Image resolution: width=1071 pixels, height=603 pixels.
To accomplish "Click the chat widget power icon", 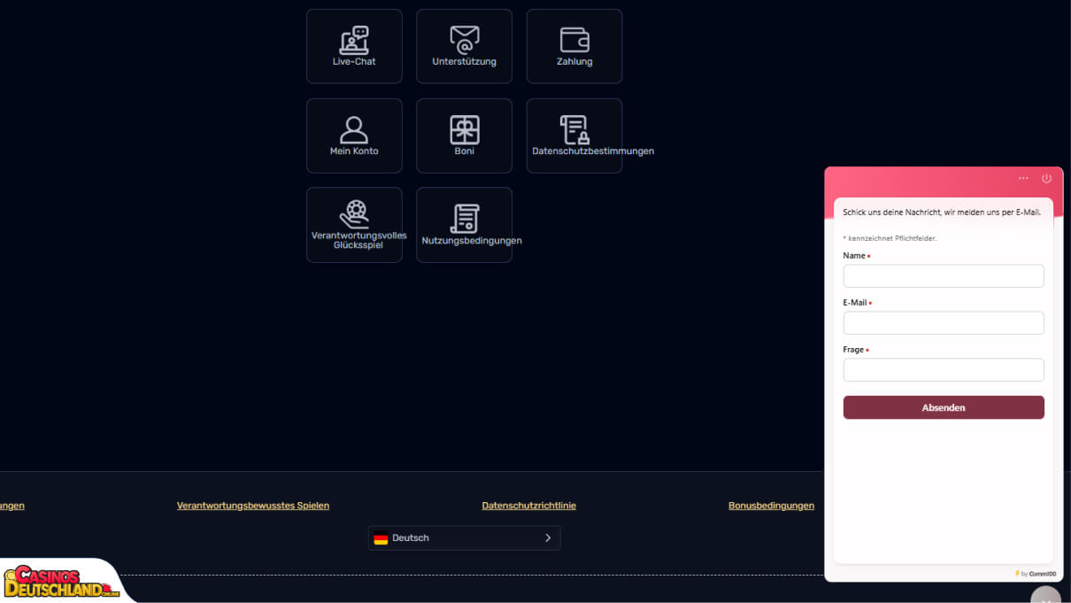I will [1046, 178].
